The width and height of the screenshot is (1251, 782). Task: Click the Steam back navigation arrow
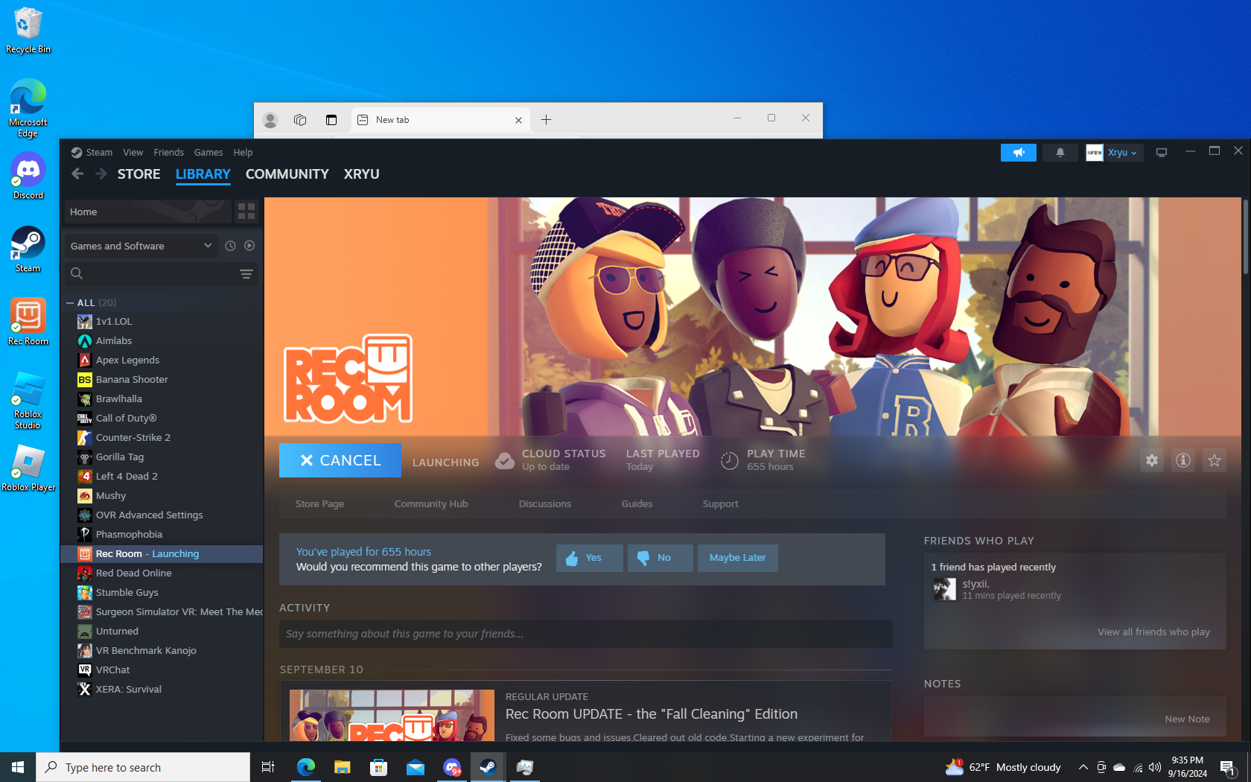(x=77, y=174)
